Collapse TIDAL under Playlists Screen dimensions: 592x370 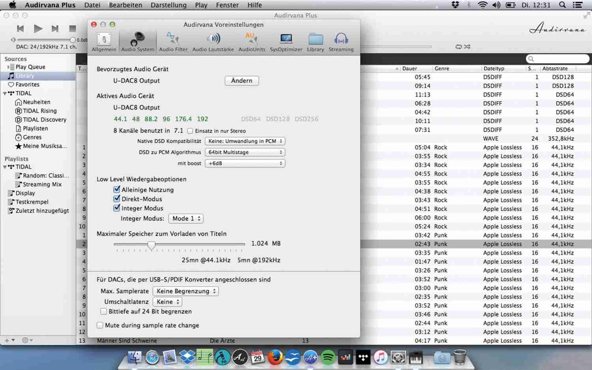point(5,167)
